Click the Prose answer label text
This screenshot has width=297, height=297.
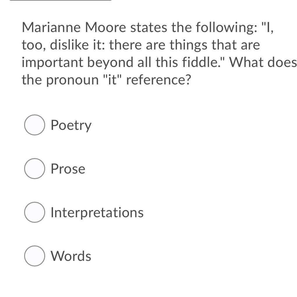coord(68,169)
